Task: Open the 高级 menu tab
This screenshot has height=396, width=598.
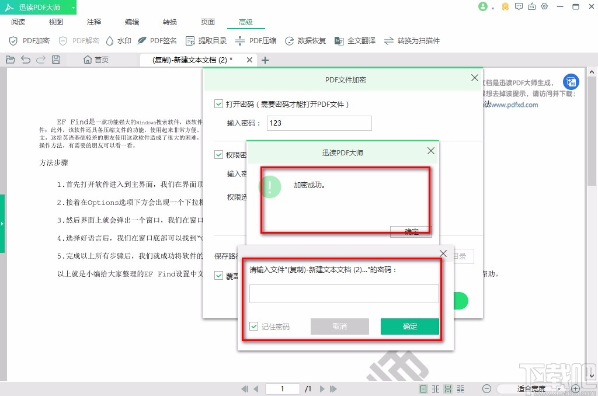Action: coord(246,22)
